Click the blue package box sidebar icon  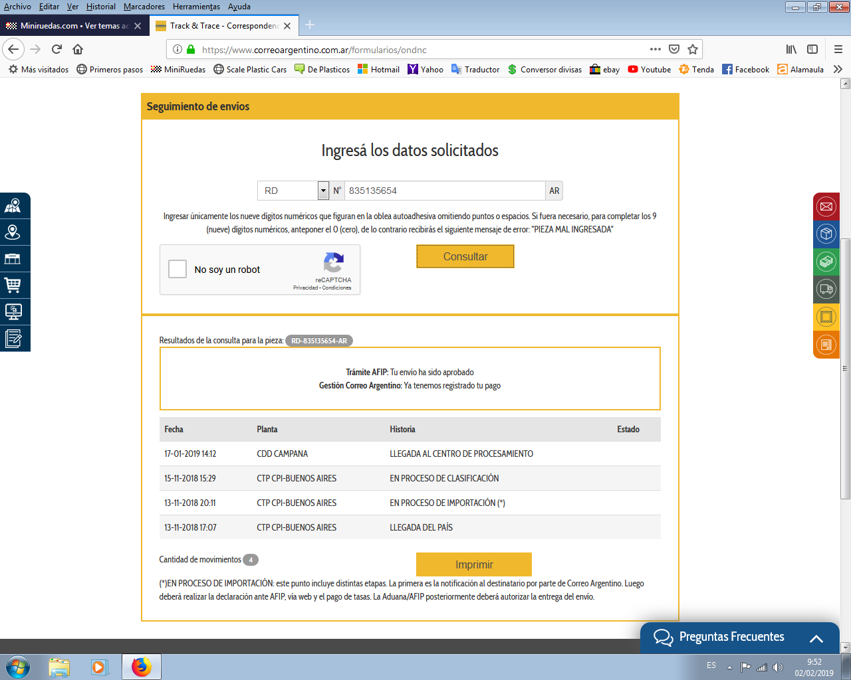pyautogui.click(x=826, y=234)
